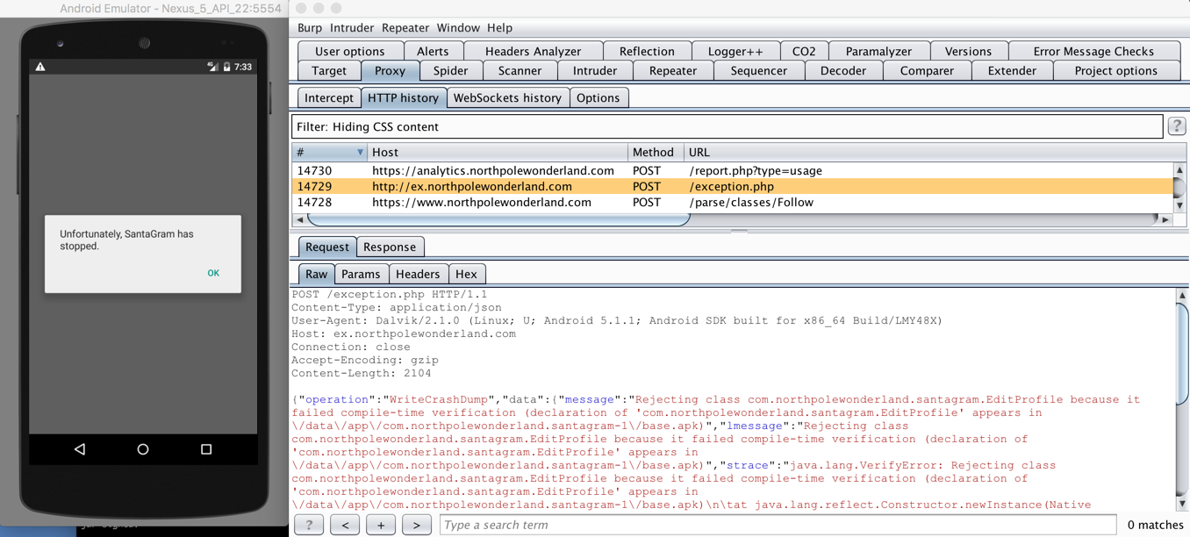
Task: Click the '+' search options button
Action: pyautogui.click(x=381, y=525)
